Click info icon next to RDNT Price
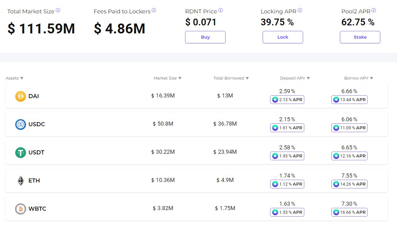Image resolution: width=397 pixels, height=228 pixels. [221, 11]
